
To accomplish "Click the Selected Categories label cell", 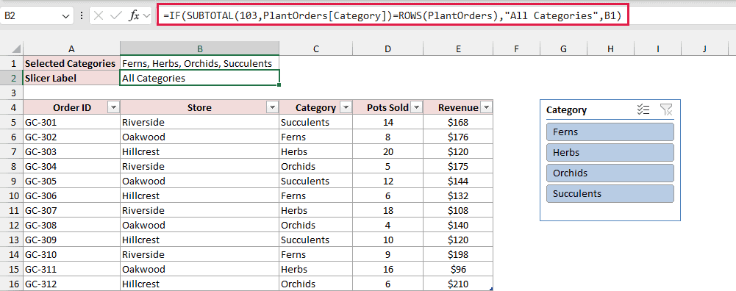I will (x=71, y=63).
